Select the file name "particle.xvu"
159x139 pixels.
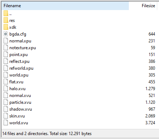pos(20,102)
